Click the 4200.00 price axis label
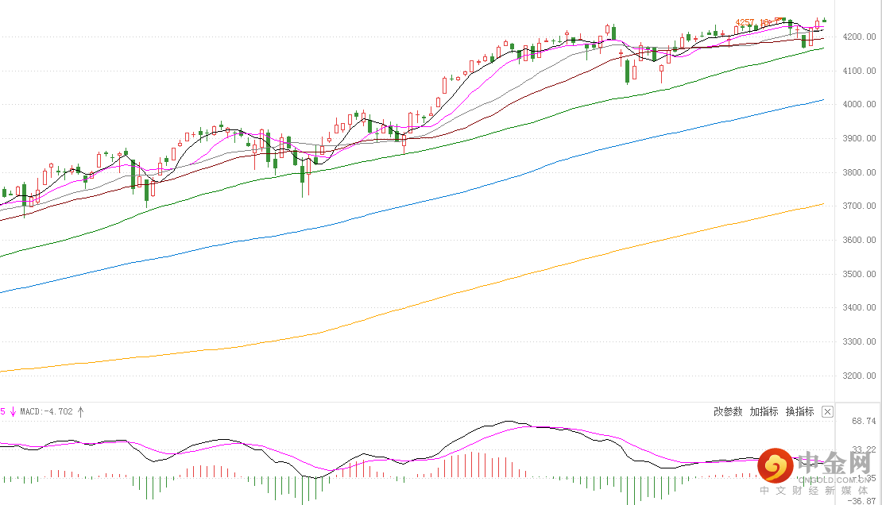This screenshot has height=505, width=882. [861, 37]
